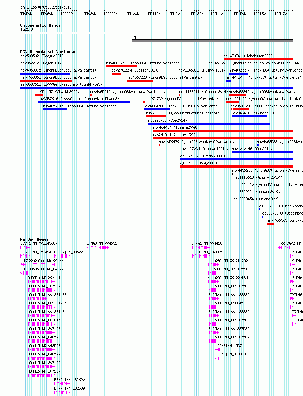Click the red esv3587618 bar with whiskers
The width and height of the screenshot is (303, 396).
point(241,109)
